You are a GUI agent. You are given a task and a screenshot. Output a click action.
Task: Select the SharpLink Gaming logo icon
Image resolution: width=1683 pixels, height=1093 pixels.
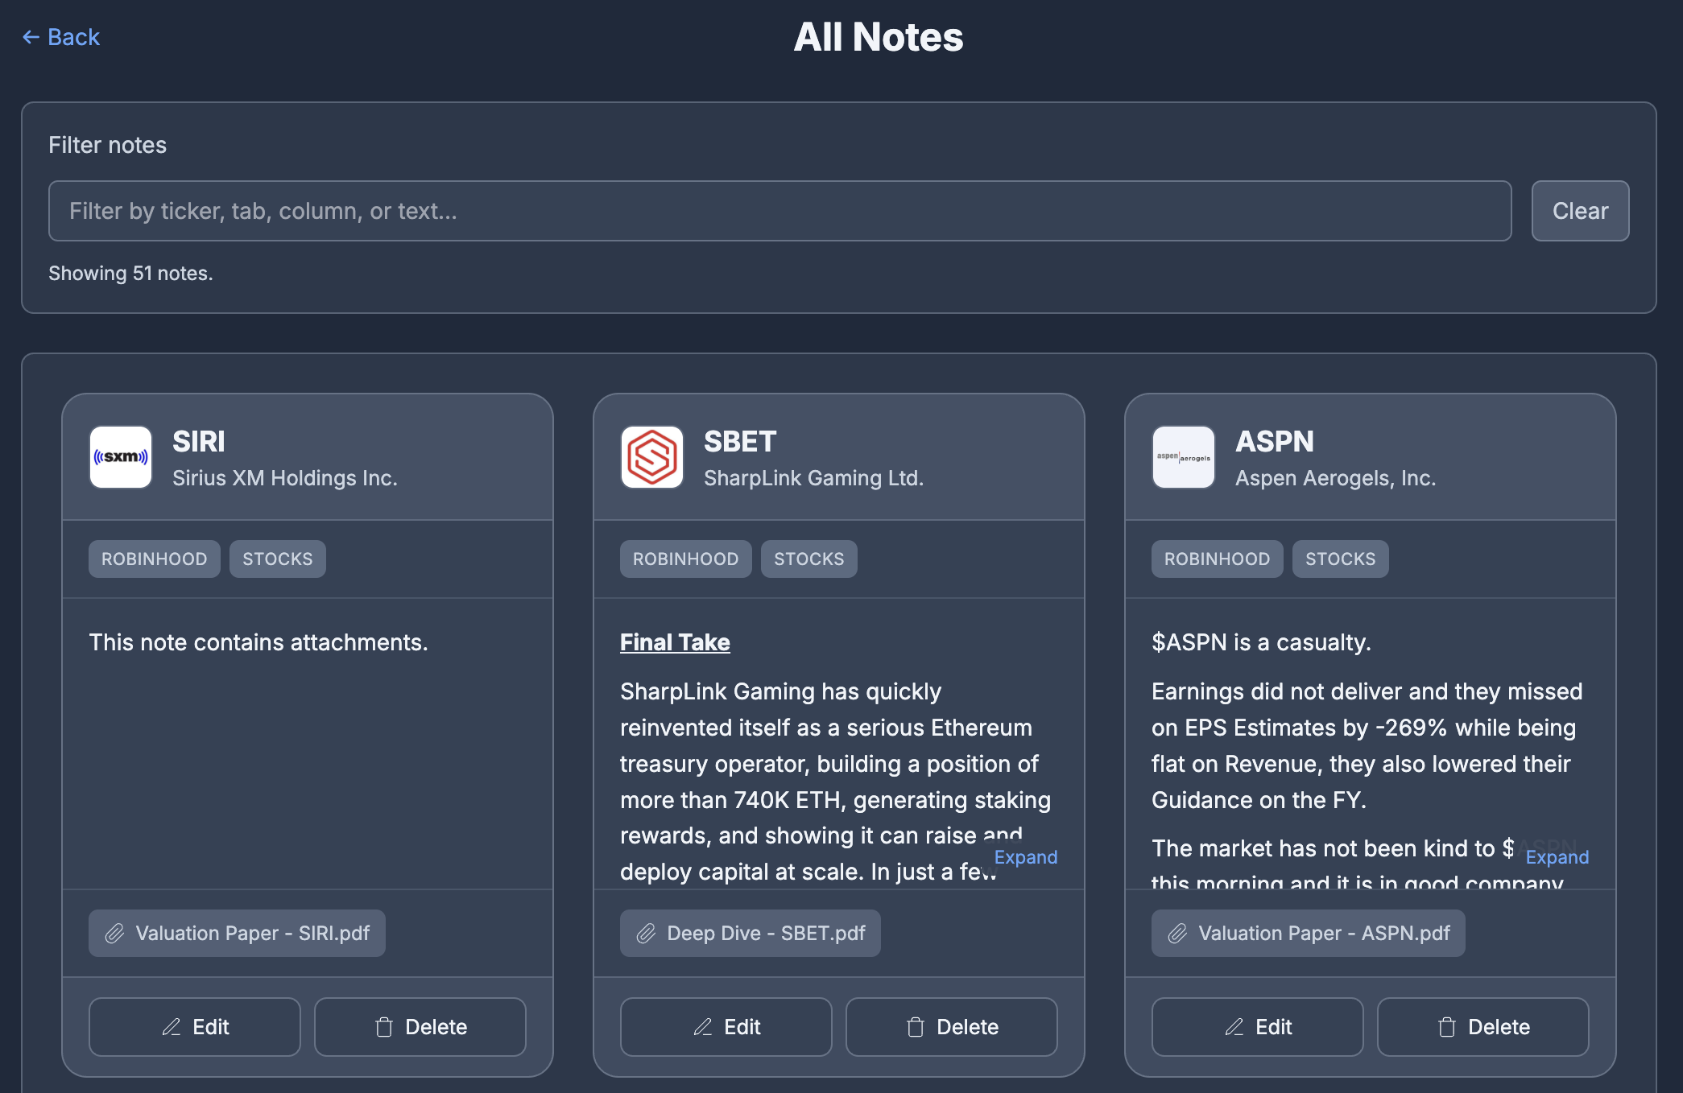[x=651, y=457]
